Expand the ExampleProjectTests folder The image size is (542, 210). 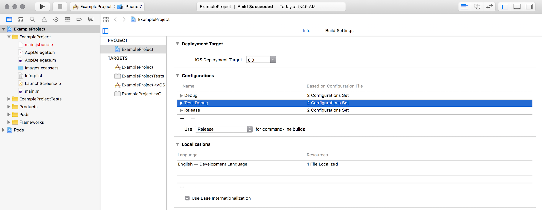click(9, 99)
